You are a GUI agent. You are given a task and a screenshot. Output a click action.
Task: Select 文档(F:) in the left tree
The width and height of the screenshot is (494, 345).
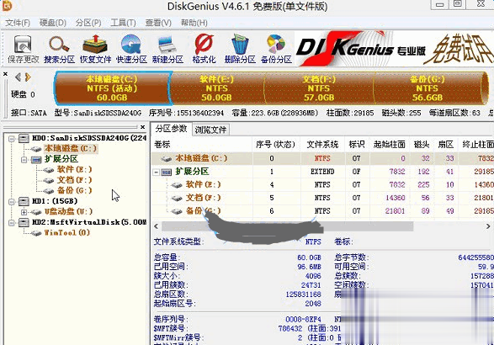[x=74, y=180]
